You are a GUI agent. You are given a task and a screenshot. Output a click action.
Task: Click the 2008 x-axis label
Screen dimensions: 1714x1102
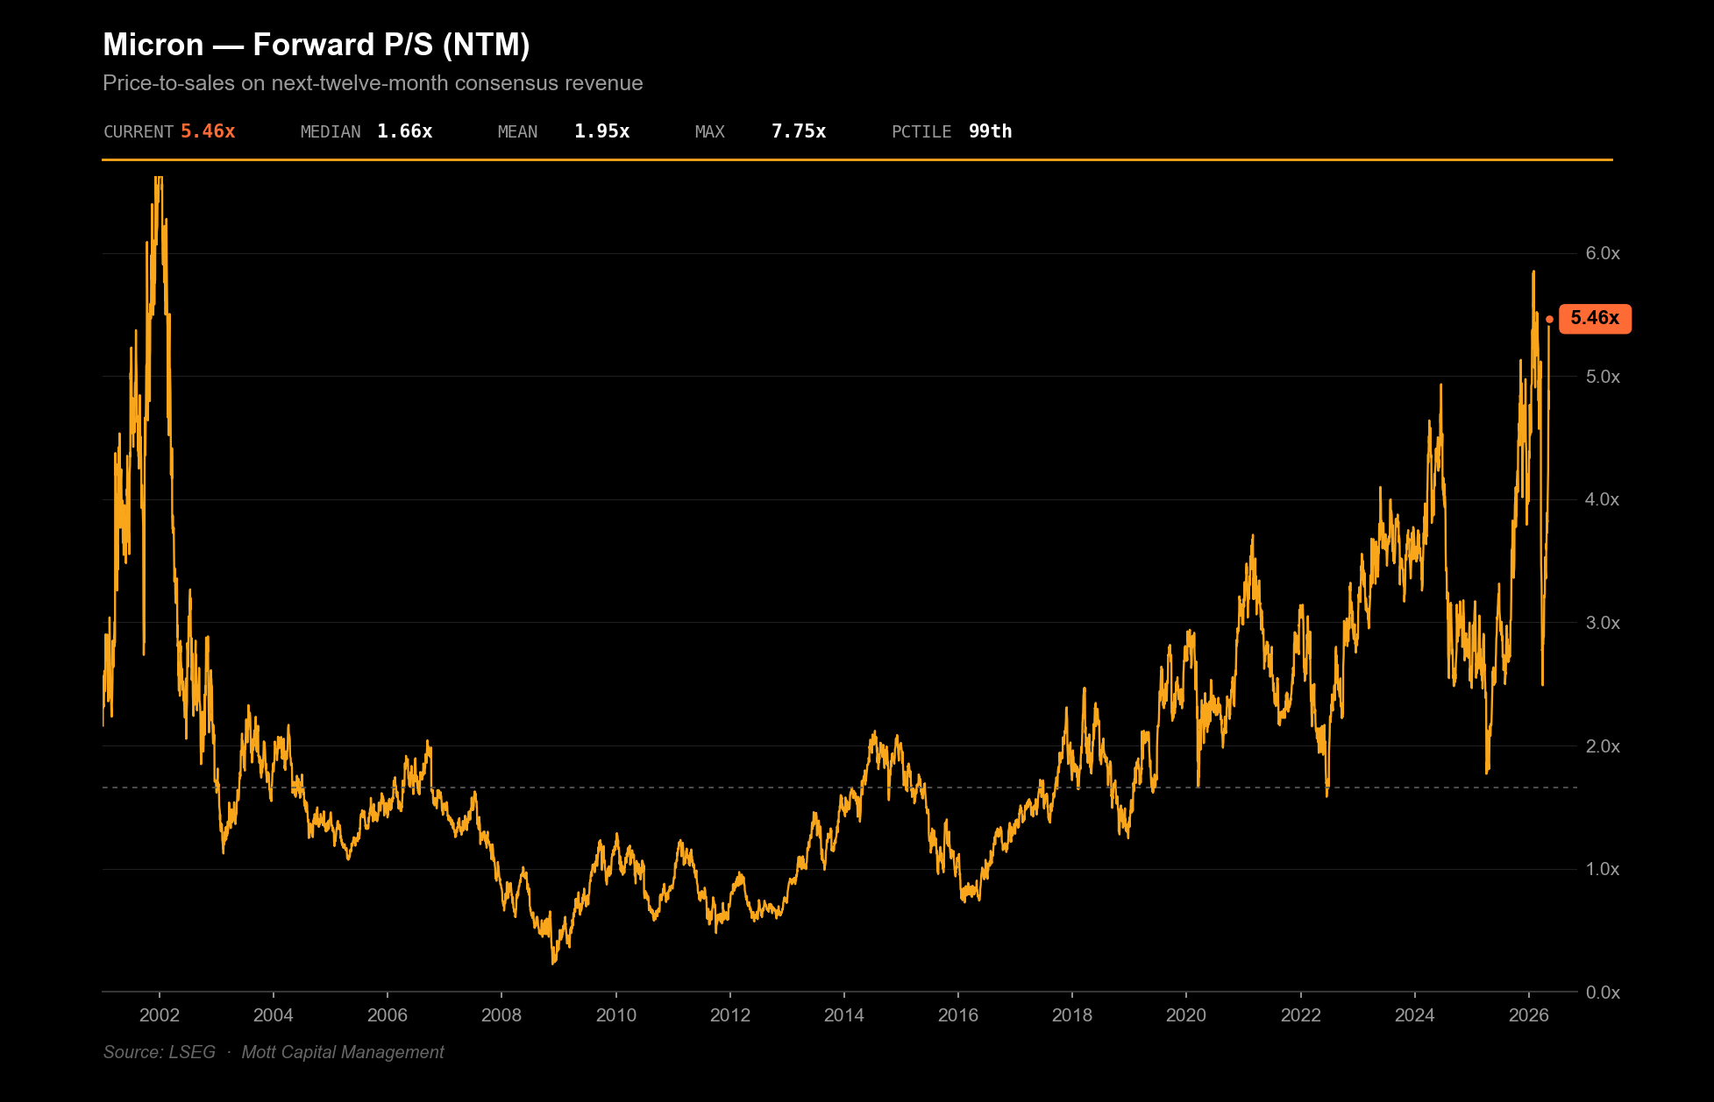tap(501, 1015)
